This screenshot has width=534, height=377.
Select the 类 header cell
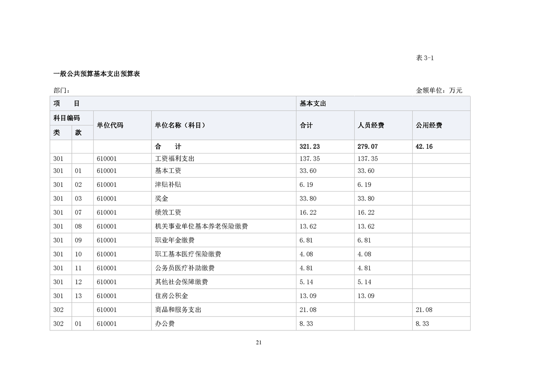pos(60,133)
